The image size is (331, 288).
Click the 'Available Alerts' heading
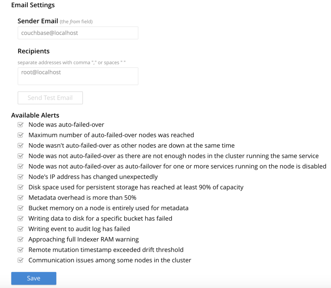click(35, 115)
